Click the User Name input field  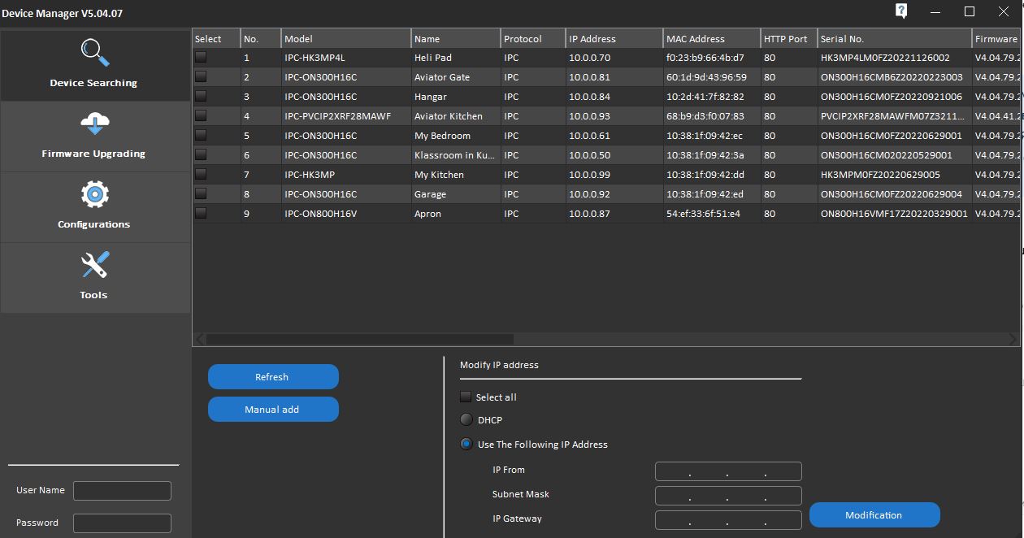point(122,490)
